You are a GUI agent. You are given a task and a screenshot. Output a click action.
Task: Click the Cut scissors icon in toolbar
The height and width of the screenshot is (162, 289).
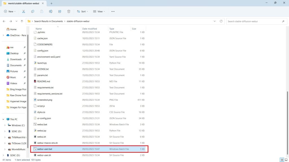coord(23,12)
